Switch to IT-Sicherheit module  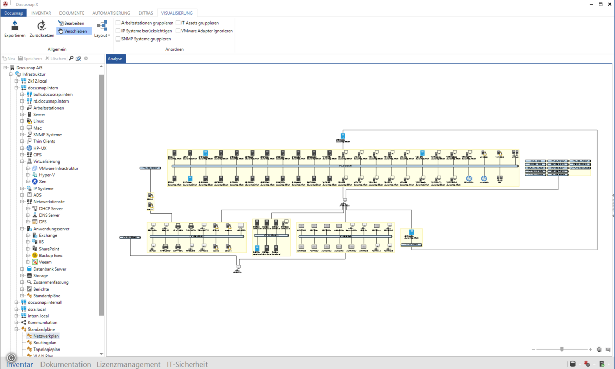tap(187, 364)
